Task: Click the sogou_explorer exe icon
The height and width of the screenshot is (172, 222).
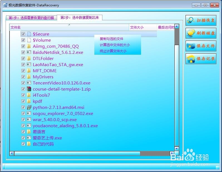Action: coord(29,113)
